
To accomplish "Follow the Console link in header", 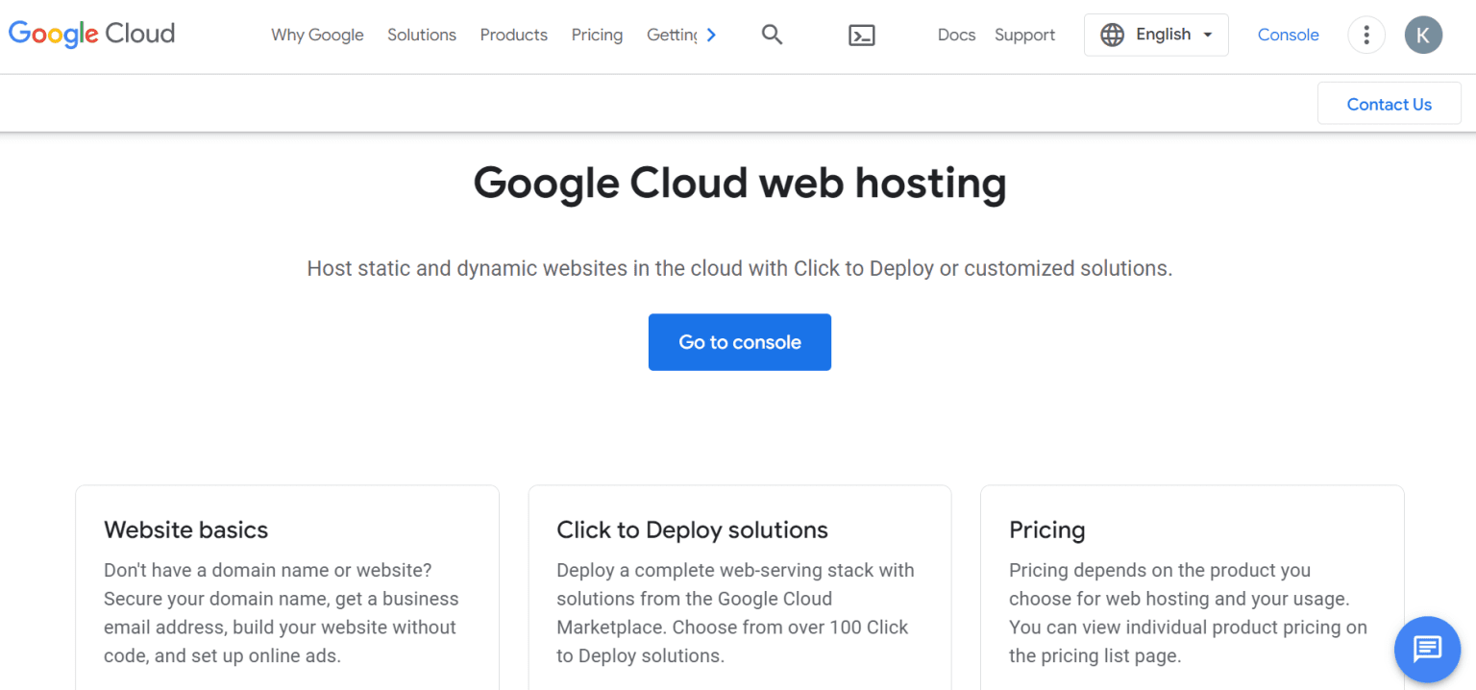I will (1288, 36).
